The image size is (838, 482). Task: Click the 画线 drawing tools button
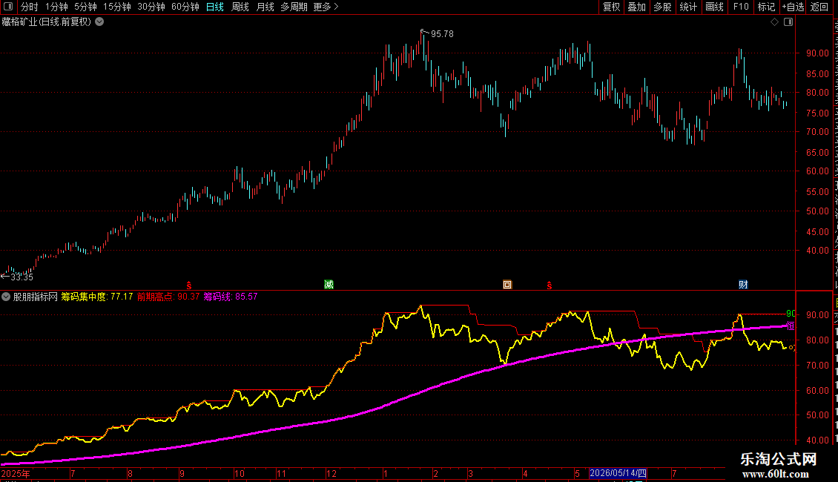[715, 7]
